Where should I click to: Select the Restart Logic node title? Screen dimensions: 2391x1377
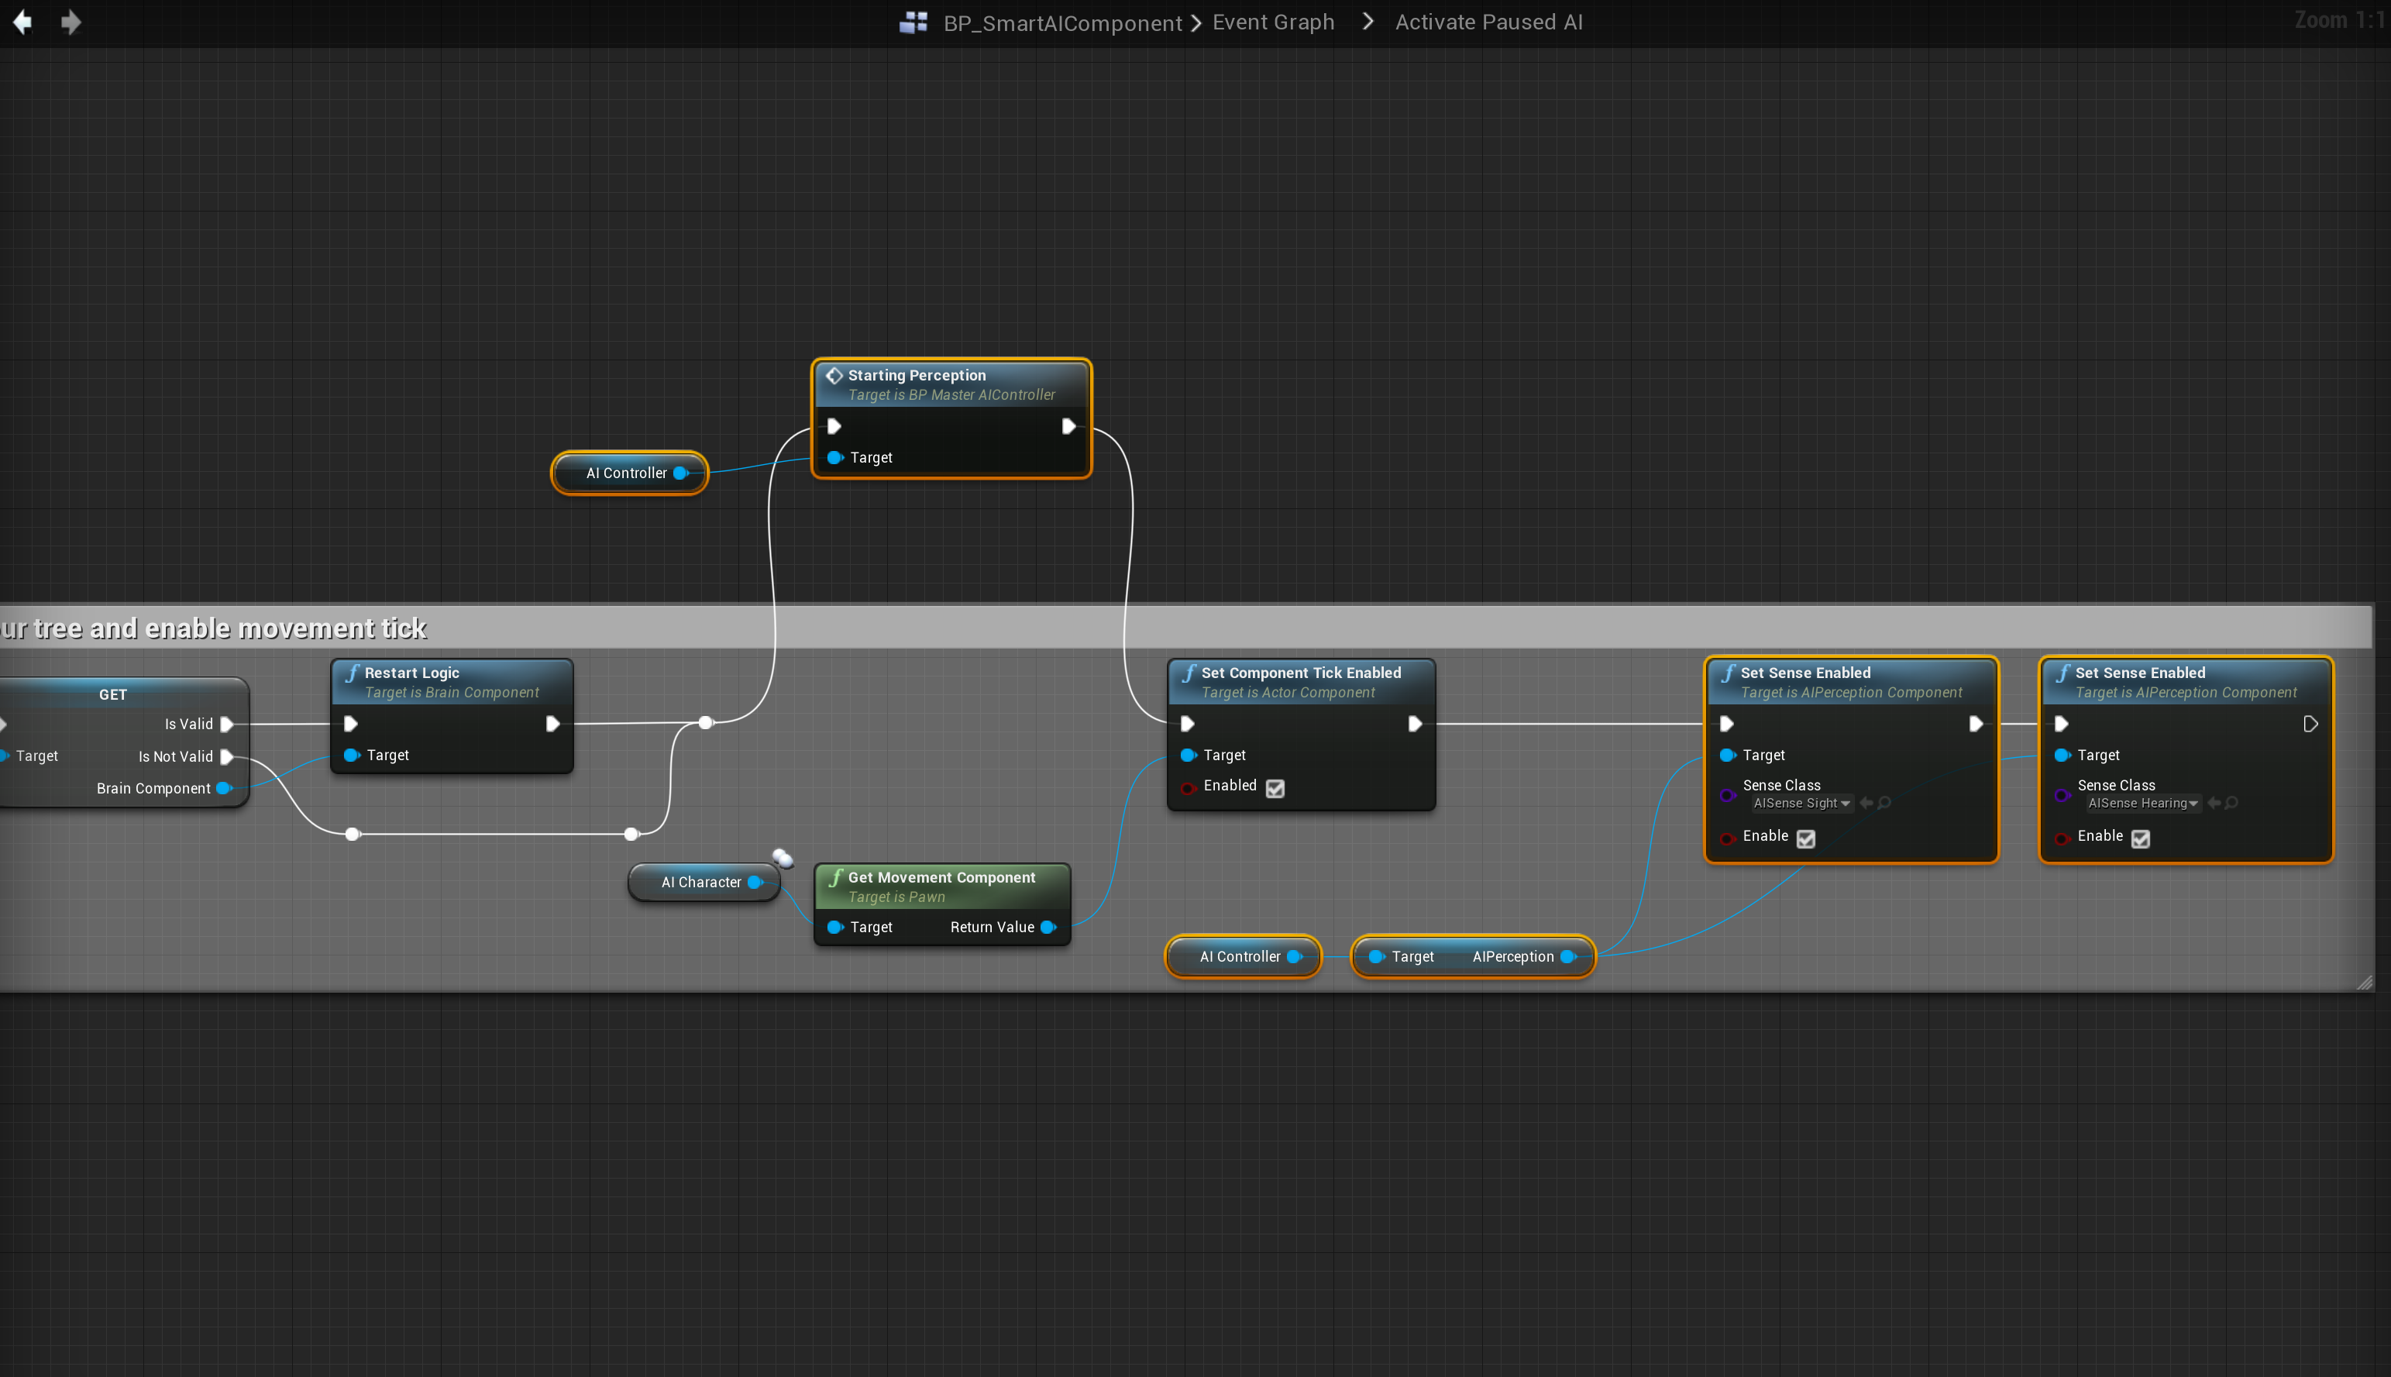click(411, 673)
